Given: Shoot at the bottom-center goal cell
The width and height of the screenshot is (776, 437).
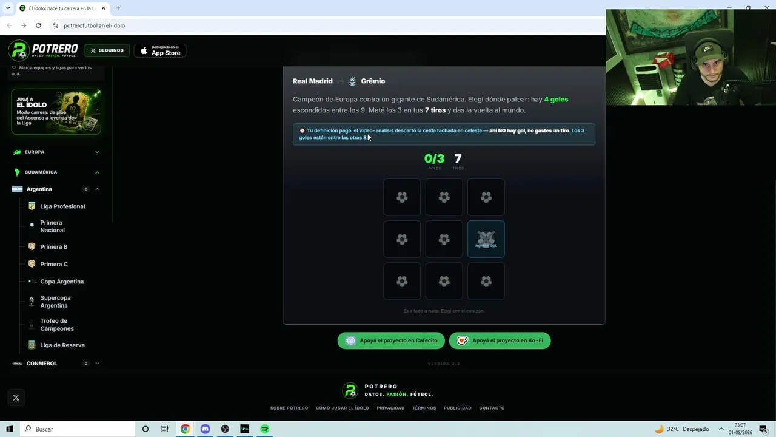Looking at the screenshot, I should tap(444, 281).
